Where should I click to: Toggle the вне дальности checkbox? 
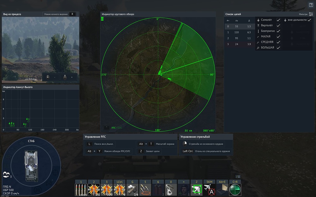309,20
